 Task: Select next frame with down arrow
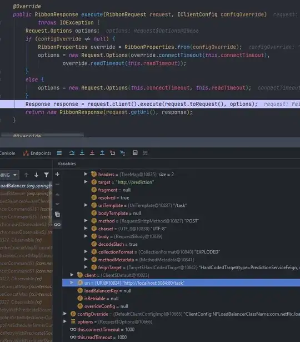coord(36,175)
